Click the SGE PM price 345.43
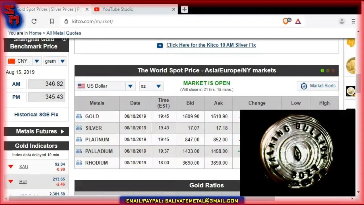The width and height of the screenshot is (364, 205). tap(47, 97)
